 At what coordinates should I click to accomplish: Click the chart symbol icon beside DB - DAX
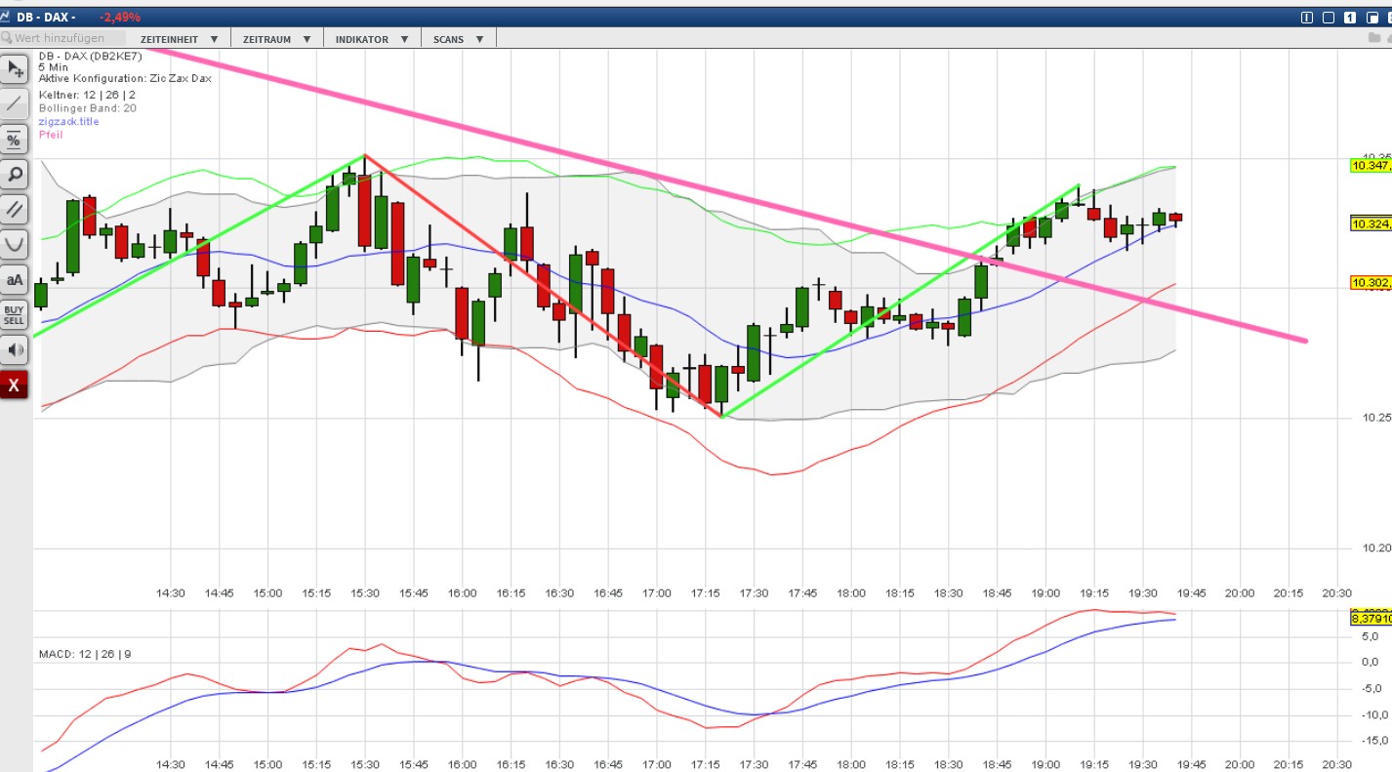(10, 16)
